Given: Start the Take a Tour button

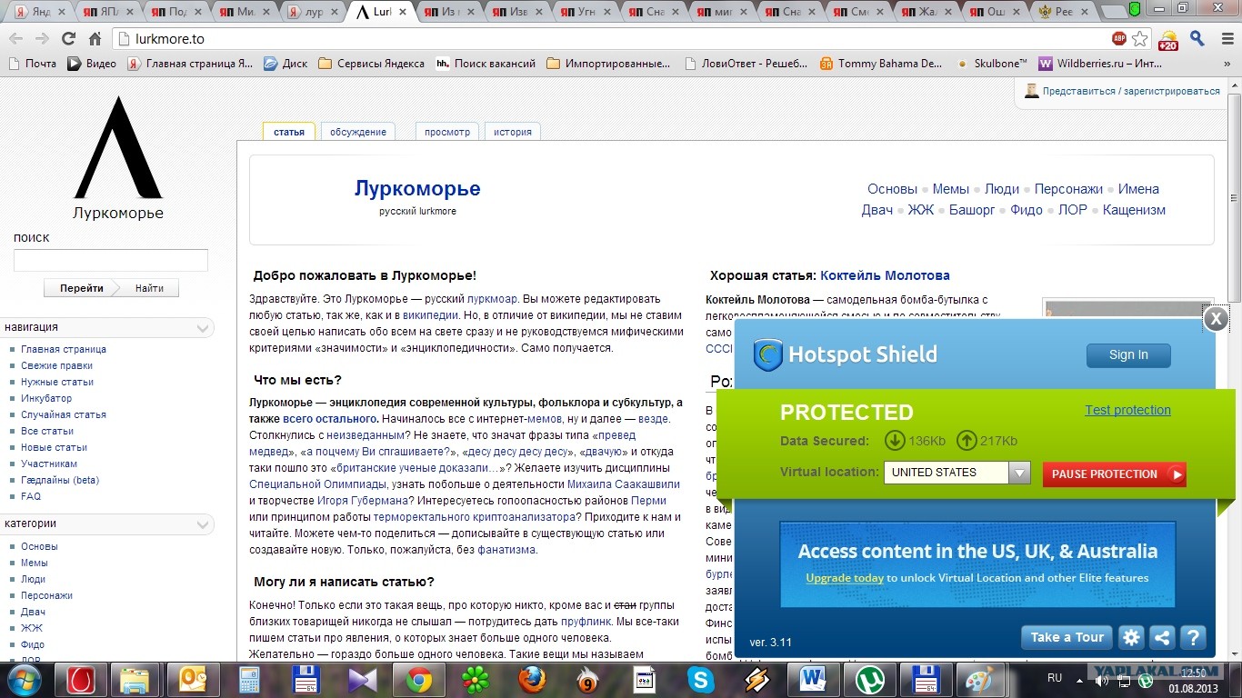Looking at the screenshot, I should [x=1067, y=637].
